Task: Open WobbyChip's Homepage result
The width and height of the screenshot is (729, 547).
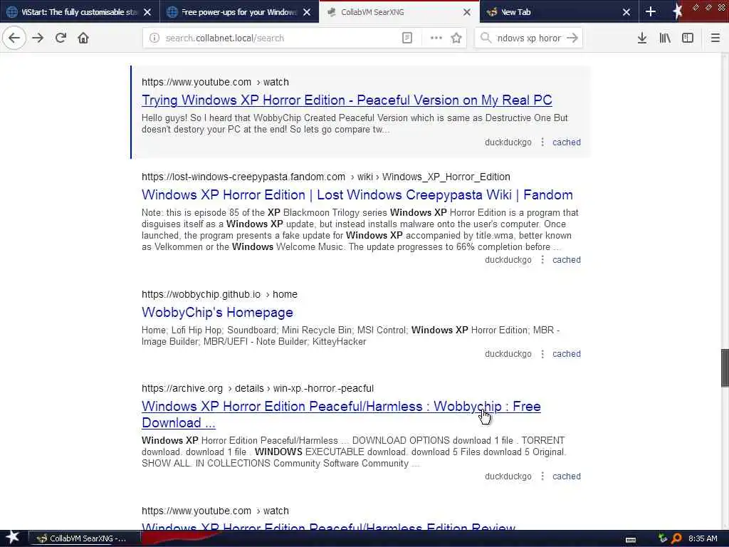Action: coord(217,312)
